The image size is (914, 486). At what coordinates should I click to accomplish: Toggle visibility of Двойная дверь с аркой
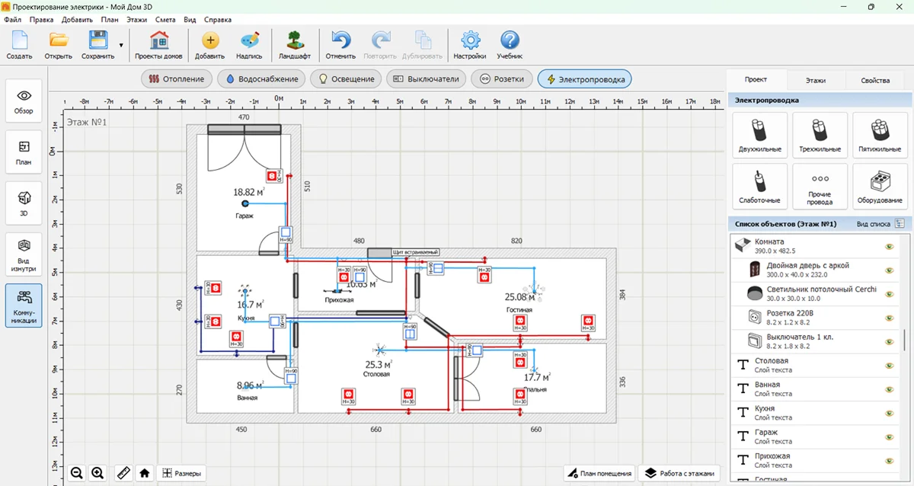click(x=888, y=270)
